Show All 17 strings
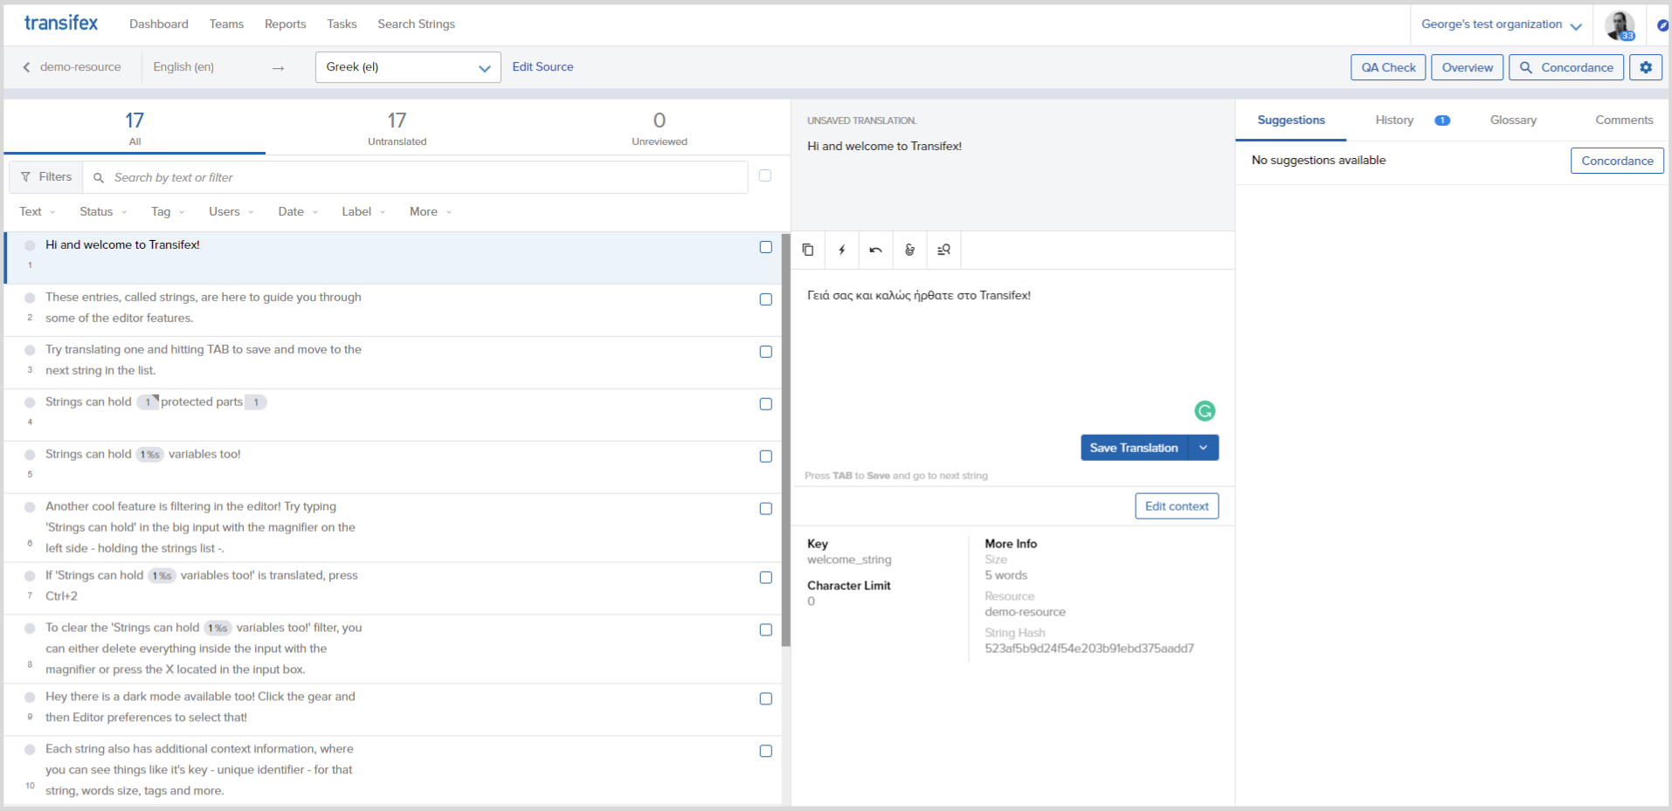 (135, 127)
